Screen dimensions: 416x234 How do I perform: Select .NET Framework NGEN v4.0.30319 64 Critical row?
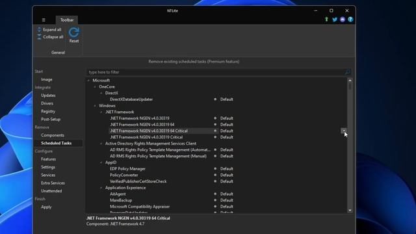click(x=149, y=131)
